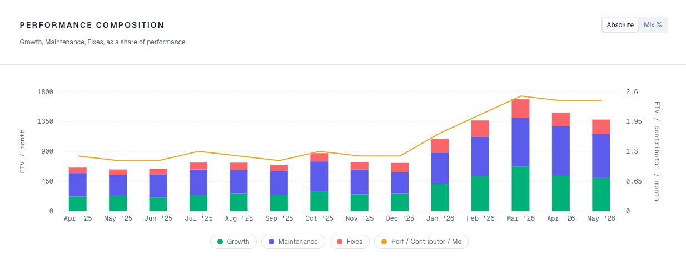Click the May '26 Fixes bar segment
686x265 pixels.
pyautogui.click(x=601, y=127)
